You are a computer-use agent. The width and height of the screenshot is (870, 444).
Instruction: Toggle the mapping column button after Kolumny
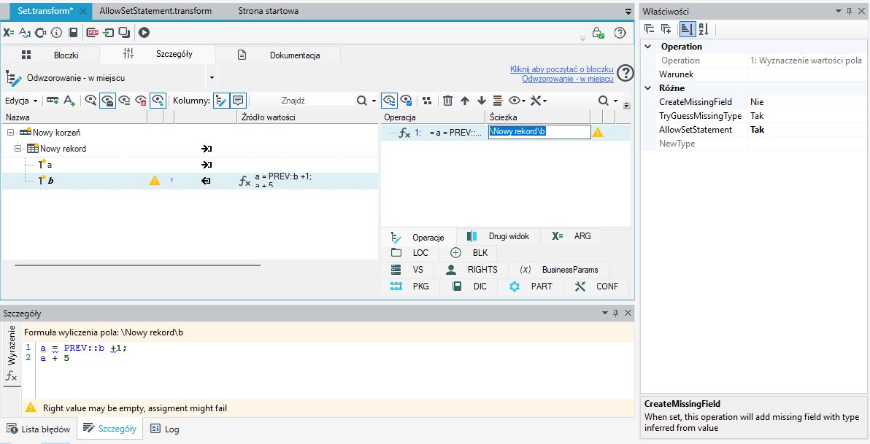click(x=221, y=101)
